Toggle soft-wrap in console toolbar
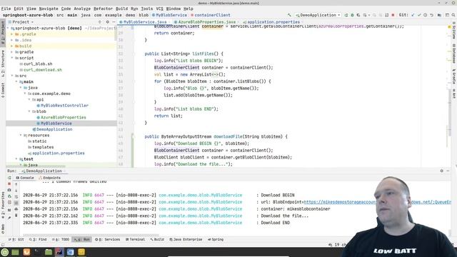 coord(16,196)
